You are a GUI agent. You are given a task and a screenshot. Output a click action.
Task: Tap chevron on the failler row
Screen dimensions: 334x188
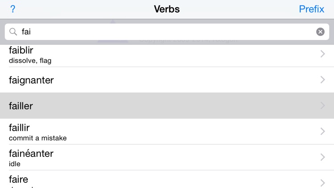(322, 105)
